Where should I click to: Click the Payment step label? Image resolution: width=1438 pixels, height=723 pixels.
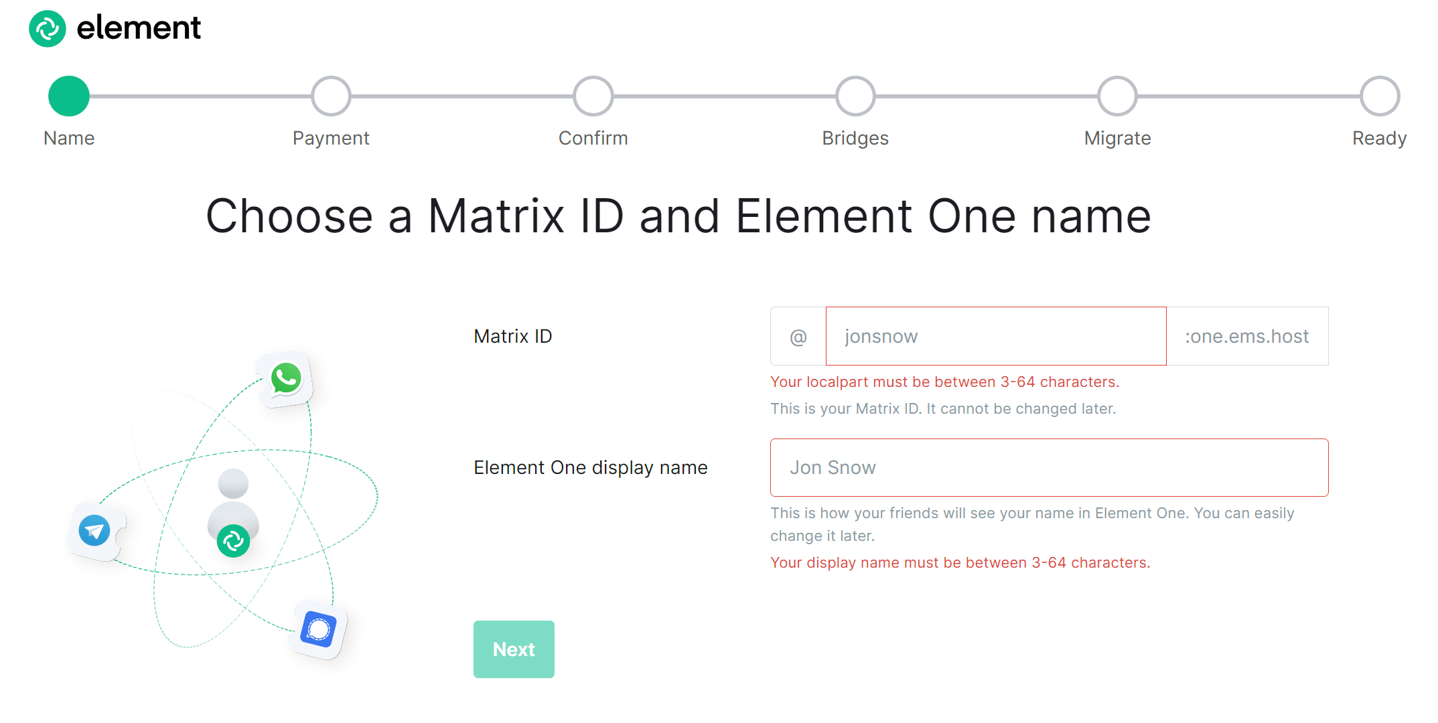[x=331, y=139]
